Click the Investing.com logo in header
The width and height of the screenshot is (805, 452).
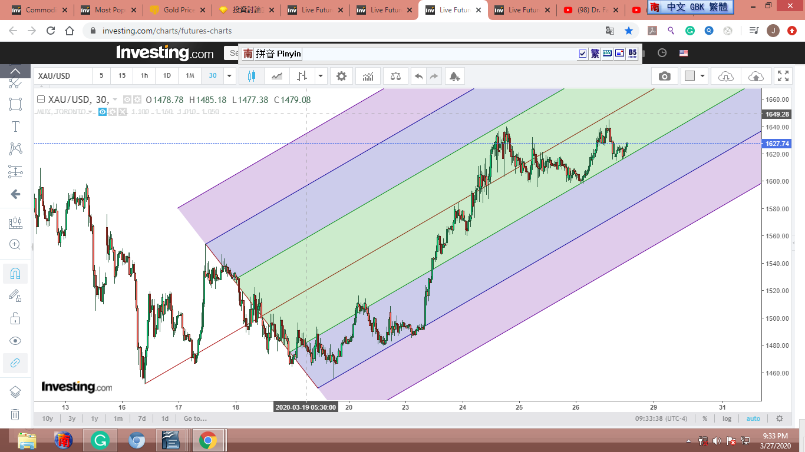pos(165,53)
